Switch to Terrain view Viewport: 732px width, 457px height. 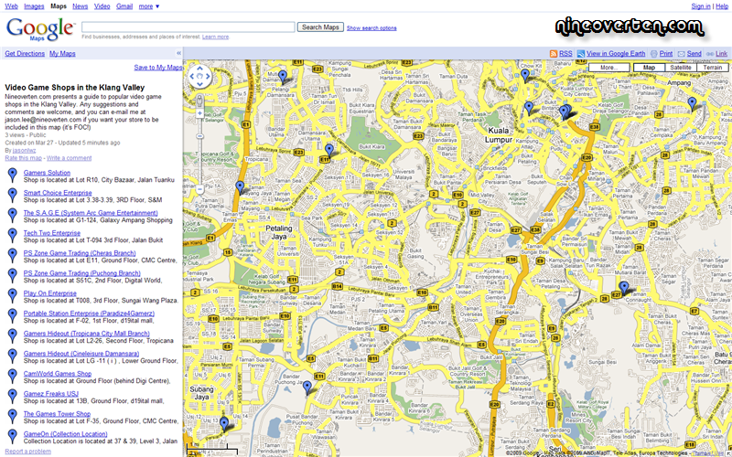(713, 68)
